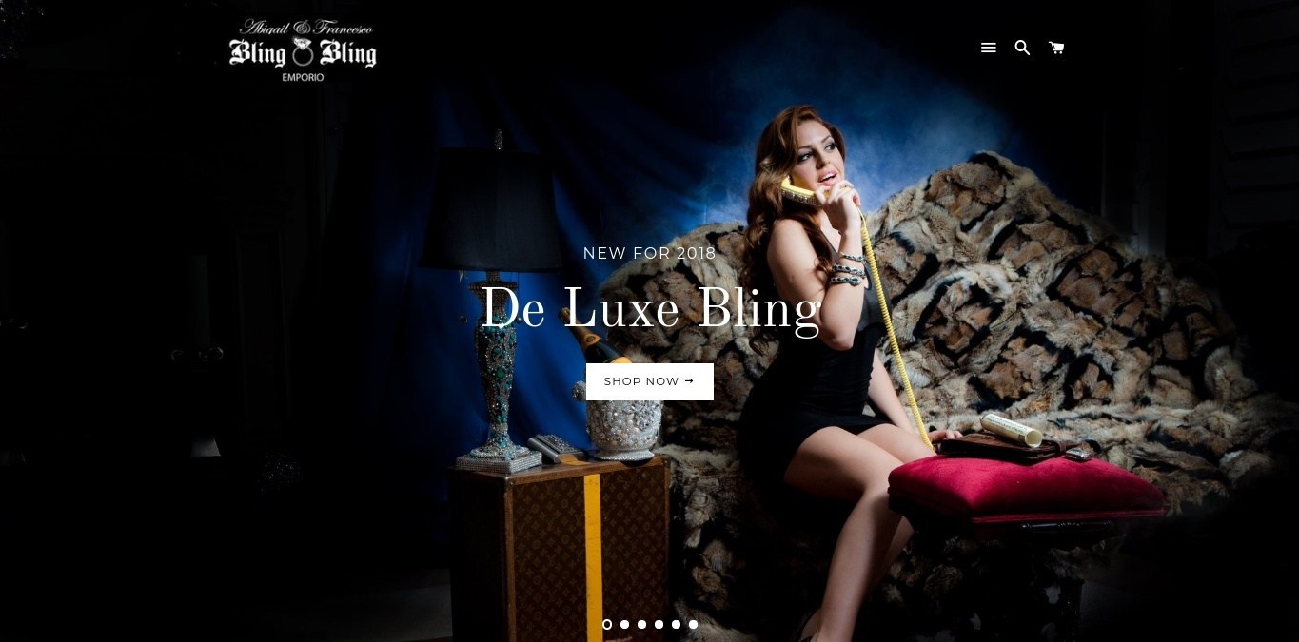Viewport: 1299px width, 642px height.
Task: Click the arrow inside Shop Now button
Action: click(x=689, y=381)
